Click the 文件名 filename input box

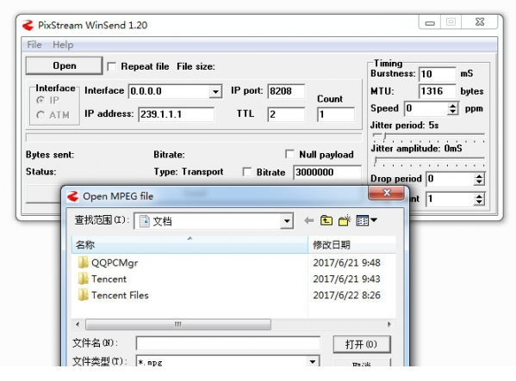pos(227,343)
